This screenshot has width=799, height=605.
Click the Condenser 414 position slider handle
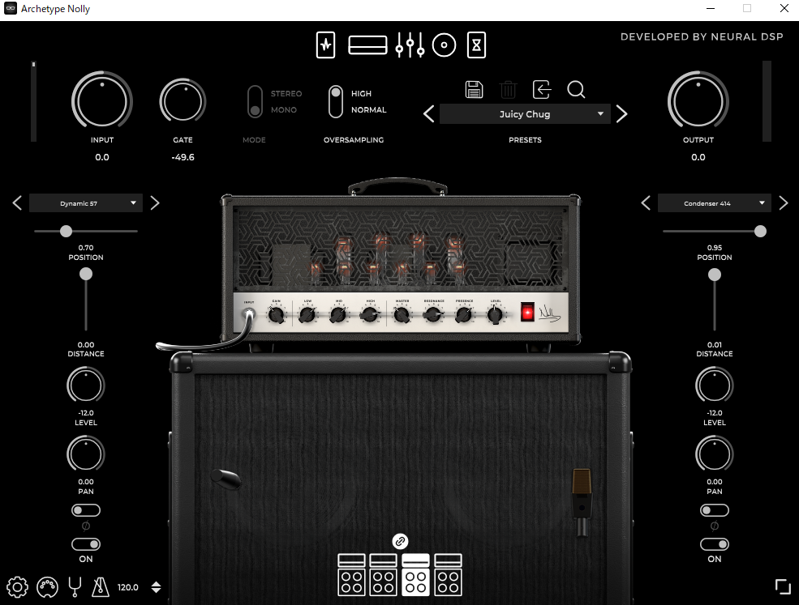click(760, 232)
